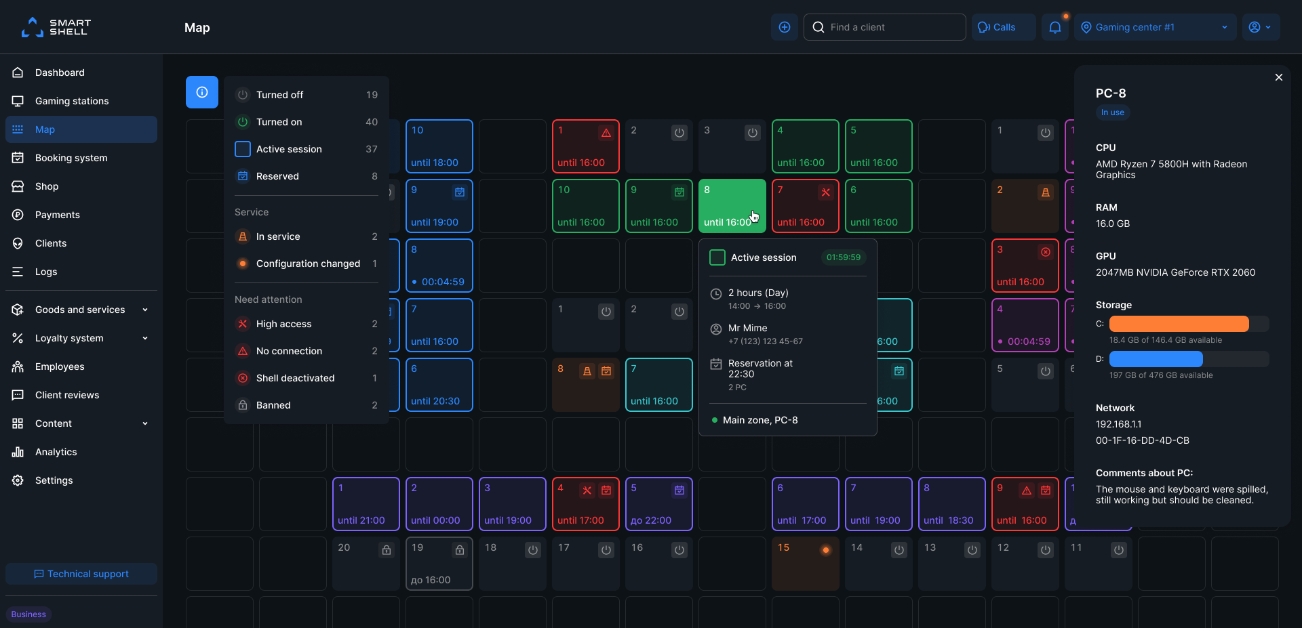This screenshot has height=628, width=1302.
Task: Click the warning triangle on red station 1
Action: click(x=606, y=133)
